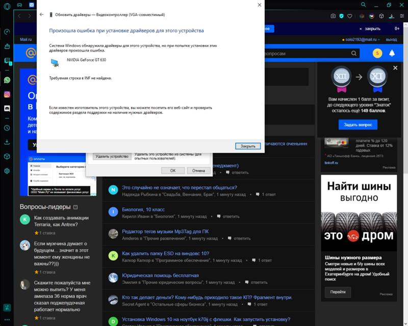This screenshot has width=408, height=326.
Task: Open Twitch panel in sidebar
Action: 7,61
